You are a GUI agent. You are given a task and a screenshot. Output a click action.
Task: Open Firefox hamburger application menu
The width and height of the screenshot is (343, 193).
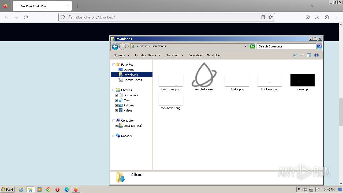337,17
